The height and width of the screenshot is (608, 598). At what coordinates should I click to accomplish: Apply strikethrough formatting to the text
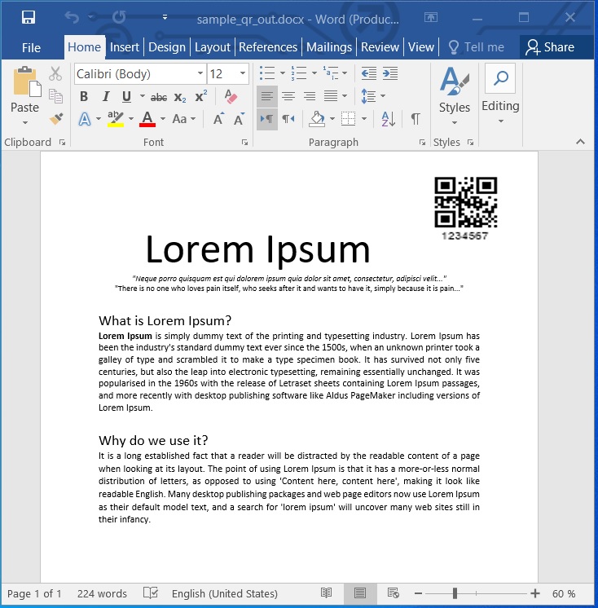pos(159,97)
